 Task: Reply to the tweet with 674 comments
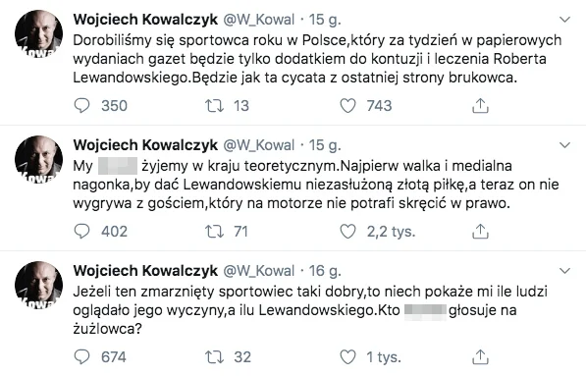click(81, 356)
